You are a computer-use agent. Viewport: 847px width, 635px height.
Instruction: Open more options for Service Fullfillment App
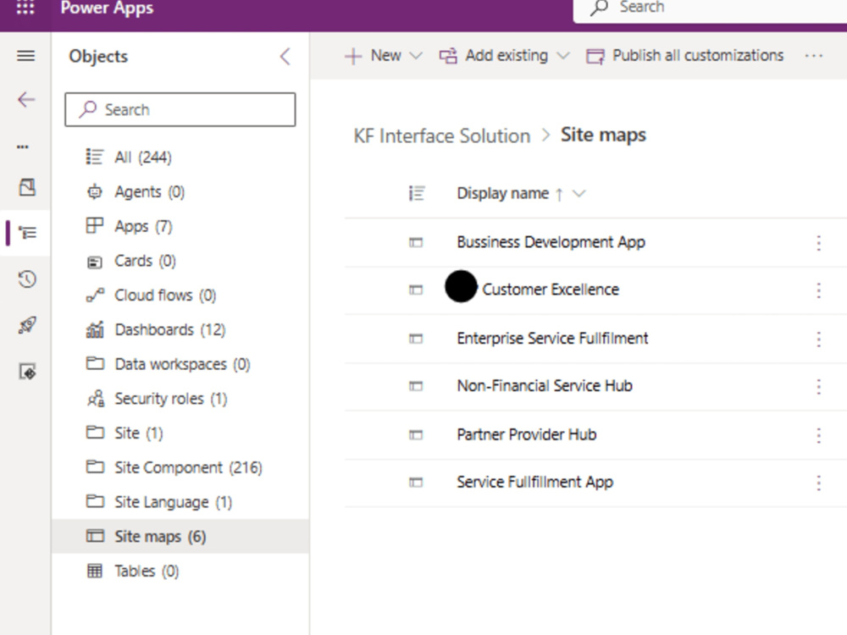(x=819, y=483)
